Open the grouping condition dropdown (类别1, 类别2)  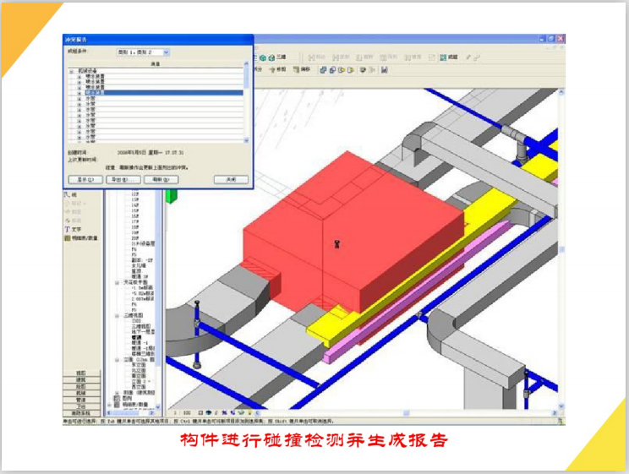(x=166, y=52)
